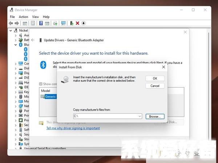Toggle the Show compatible hardware checkbox
218x163 pixels.
click(x=41, y=84)
